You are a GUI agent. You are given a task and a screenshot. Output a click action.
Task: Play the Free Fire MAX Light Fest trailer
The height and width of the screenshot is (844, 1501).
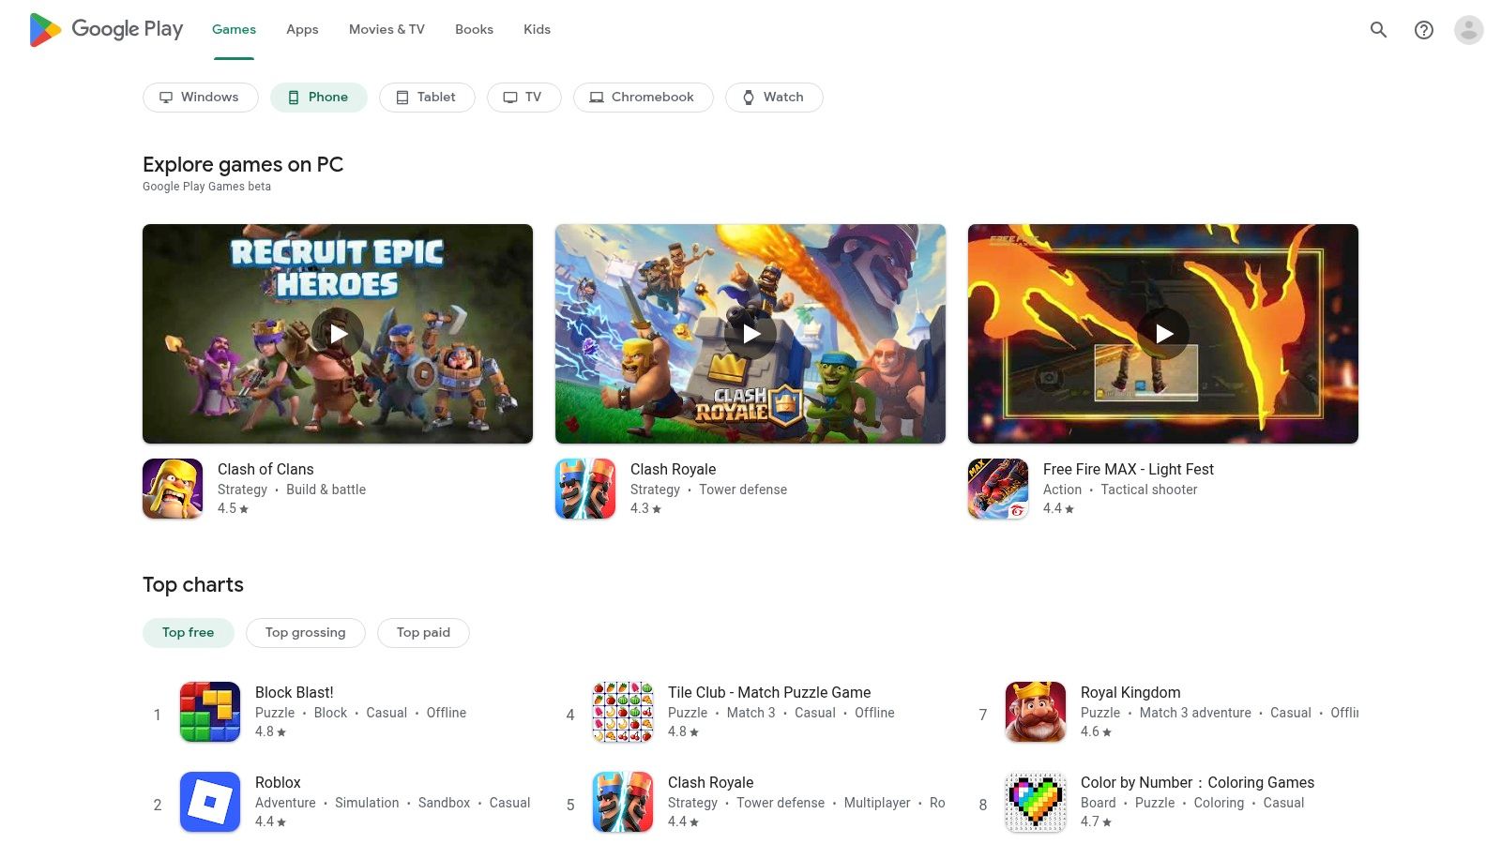coord(1163,333)
